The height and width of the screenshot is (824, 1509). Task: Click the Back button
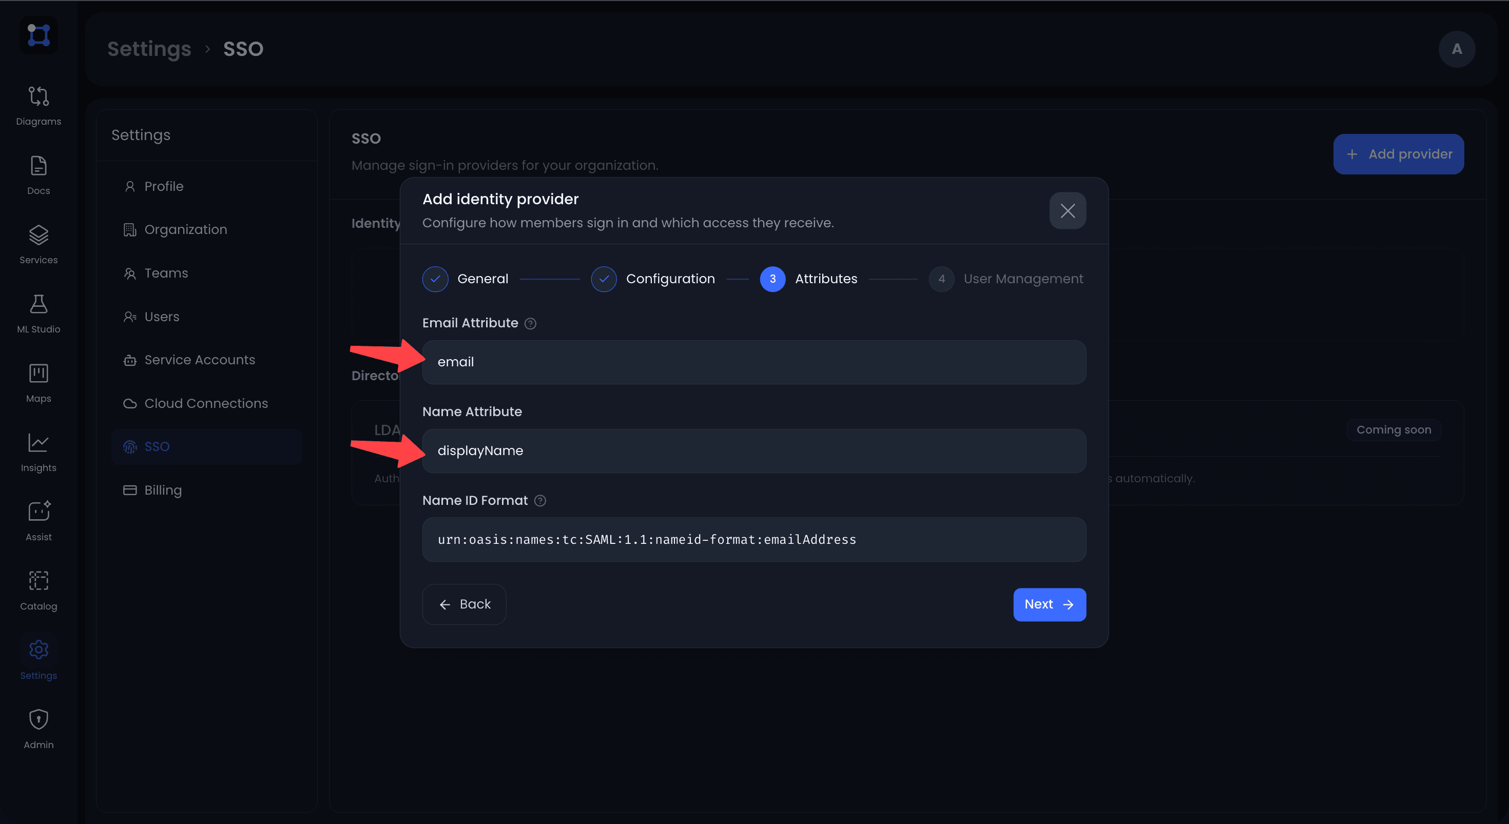[x=464, y=604]
